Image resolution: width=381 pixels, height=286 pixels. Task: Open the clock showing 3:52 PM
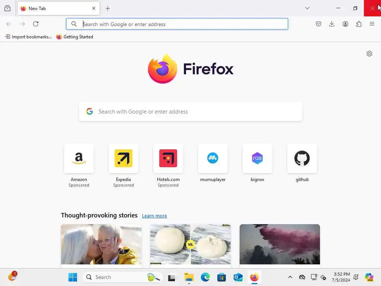(341, 277)
